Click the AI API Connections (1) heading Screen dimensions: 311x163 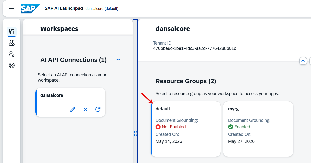click(x=74, y=60)
